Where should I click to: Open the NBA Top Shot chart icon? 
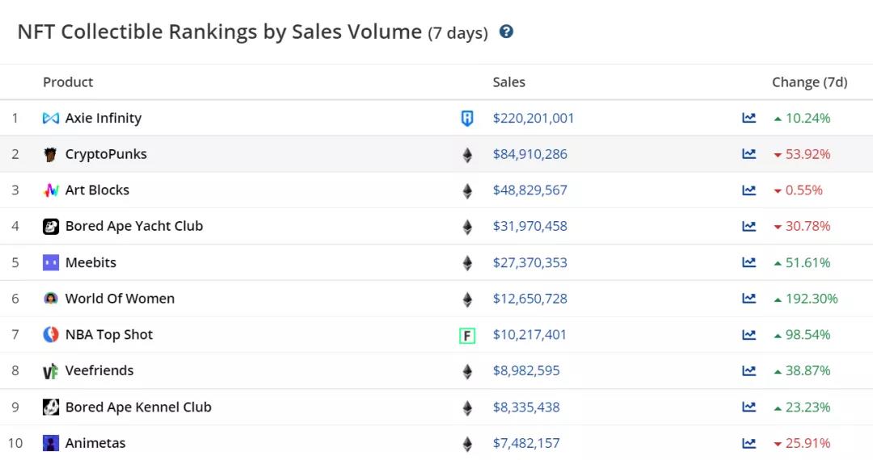pos(749,334)
